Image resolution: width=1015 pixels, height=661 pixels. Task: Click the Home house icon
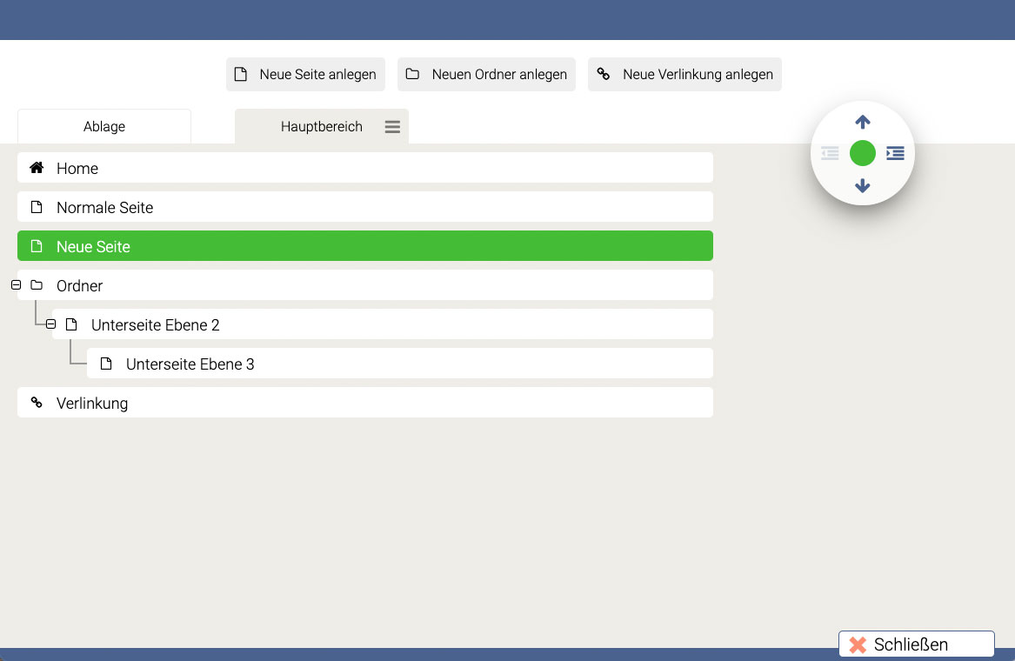coord(37,168)
